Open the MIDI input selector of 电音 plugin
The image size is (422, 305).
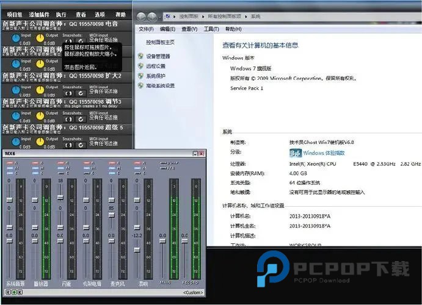point(104,40)
